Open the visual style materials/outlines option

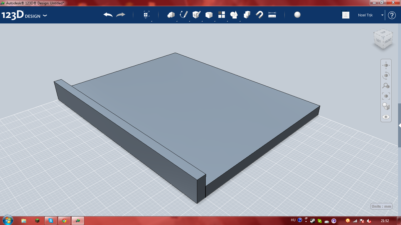point(386,106)
